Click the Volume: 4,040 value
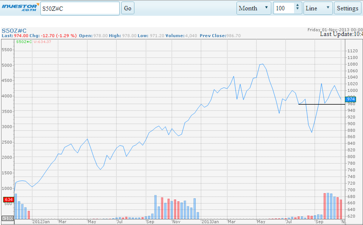This screenshot has height=225, width=363. [191, 36]
